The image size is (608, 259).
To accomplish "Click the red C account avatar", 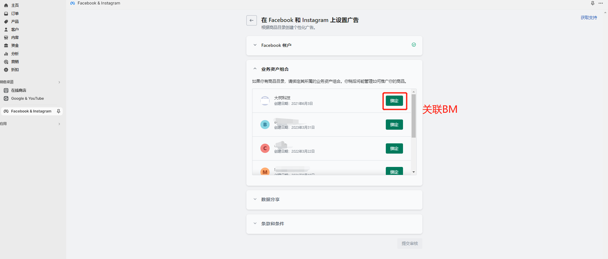I will pyautogui.click(x=265, y=148).
